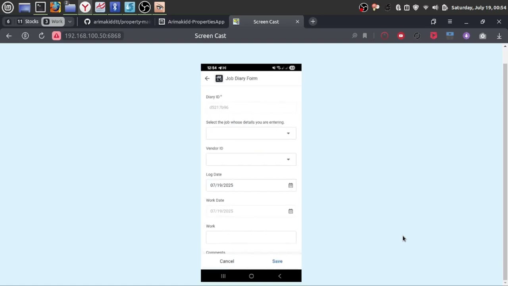The height and width of the screenshot is (286, 508).
Task: Click the Diary ID field
Action: click(x=251, y=107)
